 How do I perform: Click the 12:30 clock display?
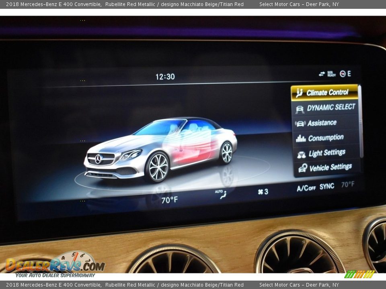tap(165, 77)
